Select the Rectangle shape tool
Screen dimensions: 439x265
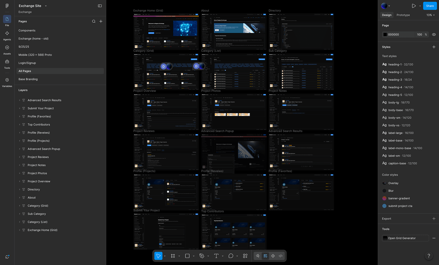click(187, 256)
